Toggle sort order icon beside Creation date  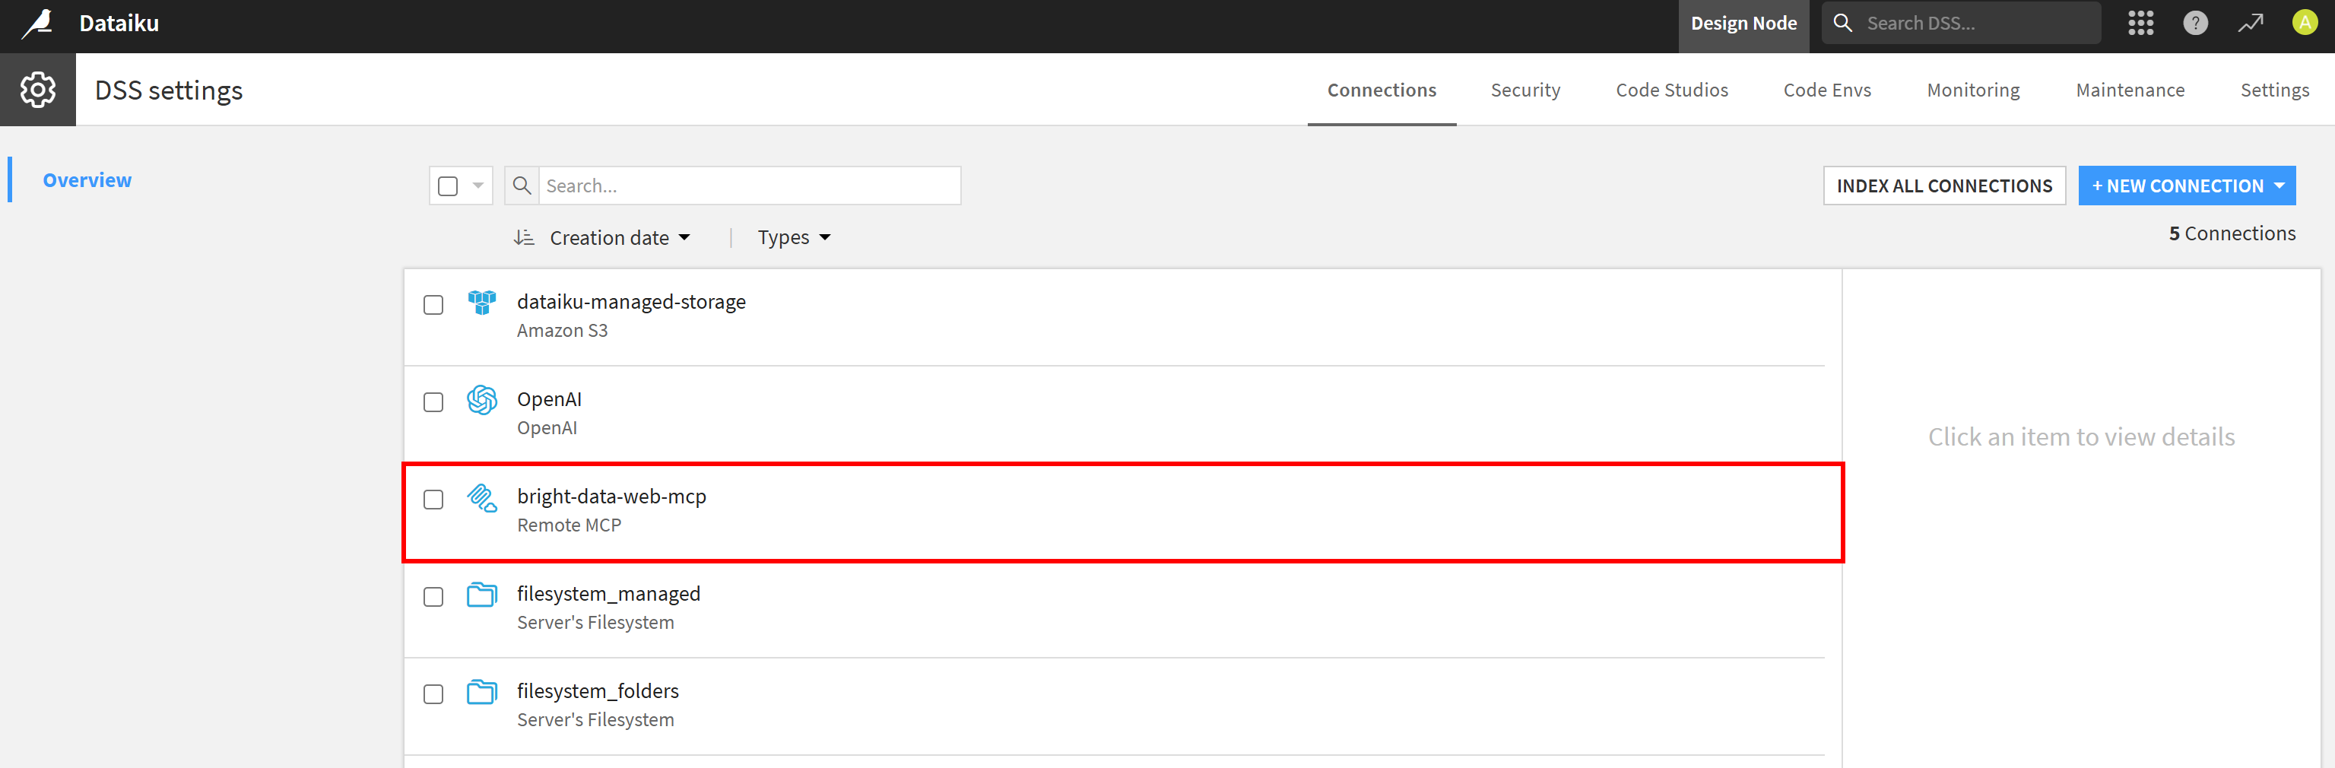point(524,237)
